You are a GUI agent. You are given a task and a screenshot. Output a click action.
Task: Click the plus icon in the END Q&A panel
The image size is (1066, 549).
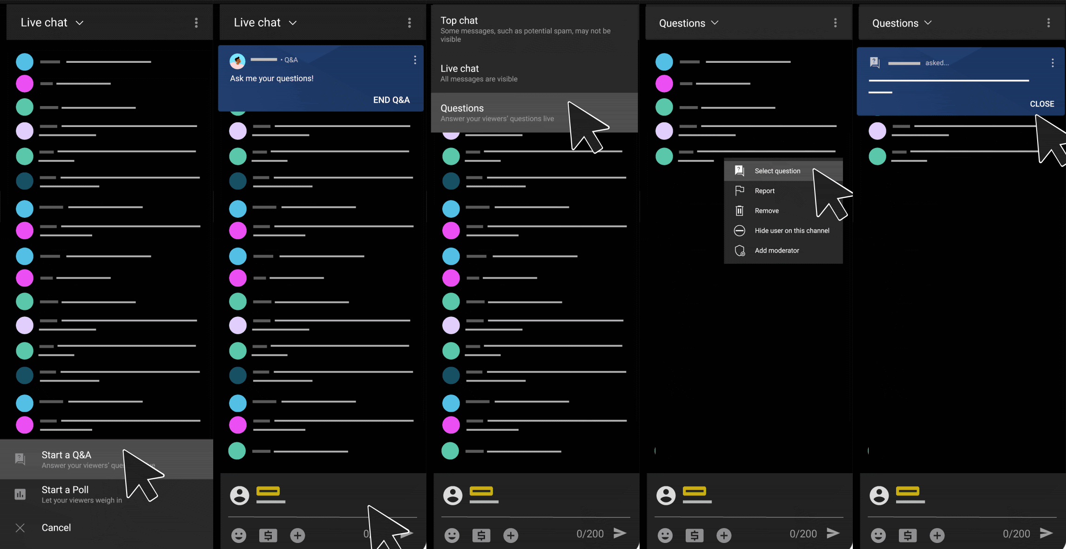click(x=297, y=535)
